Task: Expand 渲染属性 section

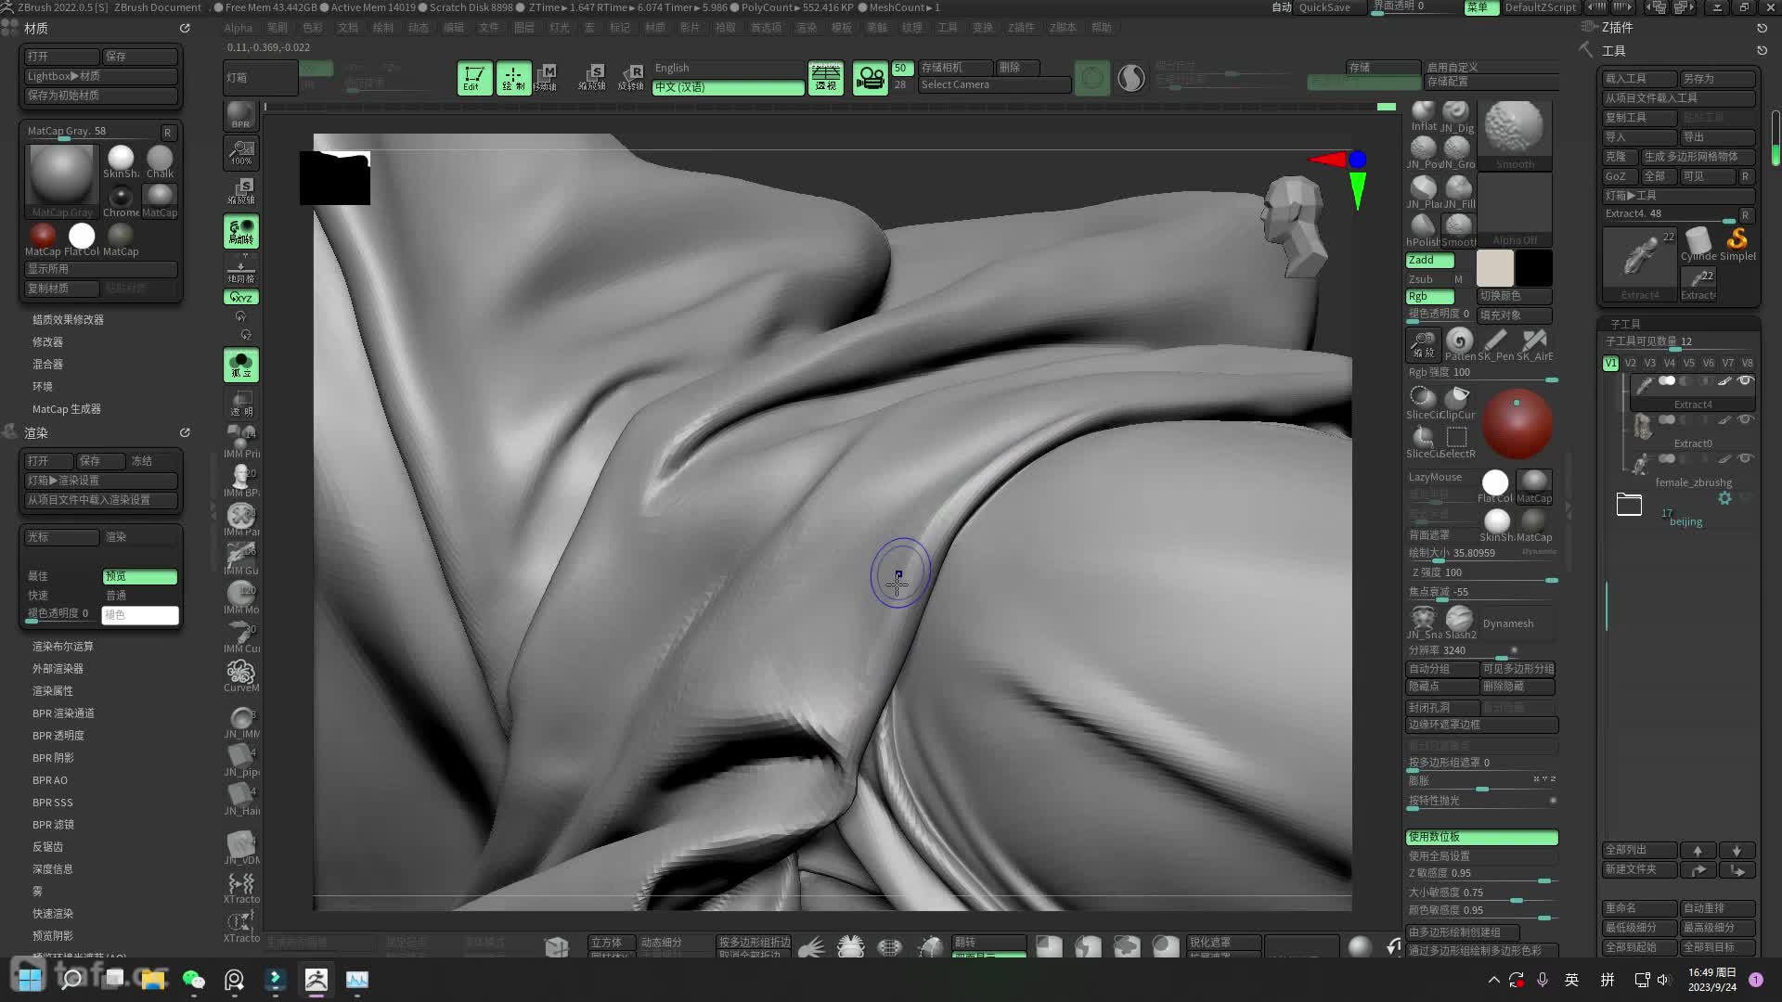Action: [x=53, y=691]
